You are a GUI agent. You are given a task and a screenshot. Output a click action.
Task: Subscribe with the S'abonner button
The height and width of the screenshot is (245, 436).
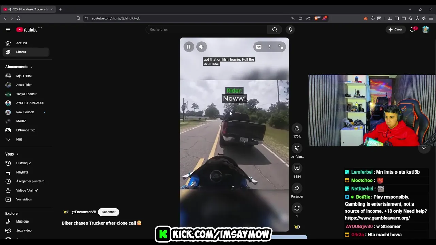tap(109, 212)
